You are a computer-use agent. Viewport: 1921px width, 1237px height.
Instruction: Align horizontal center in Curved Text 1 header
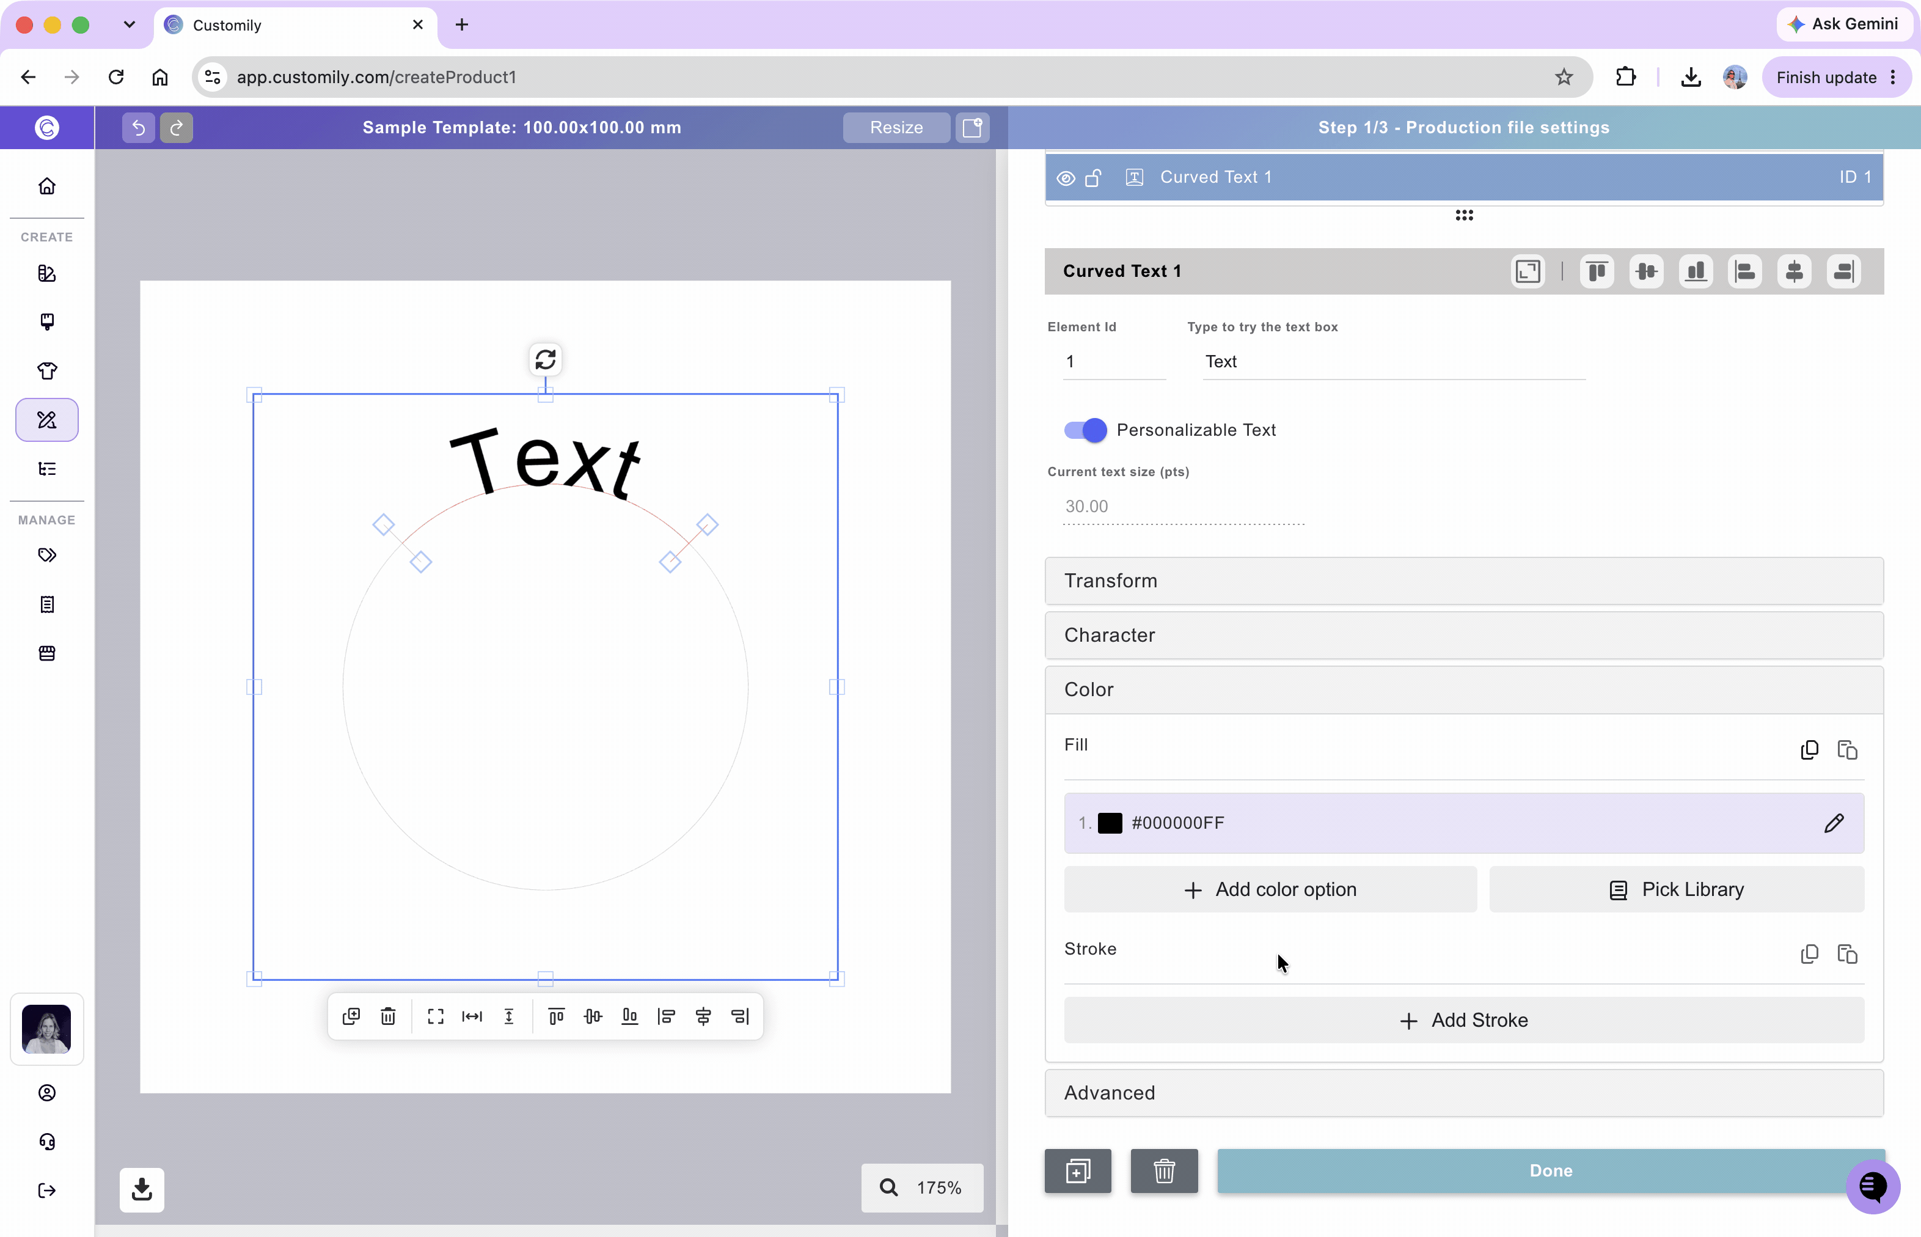[x=1794, y=271]
